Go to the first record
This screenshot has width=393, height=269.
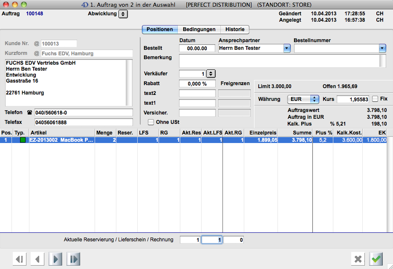coord(19,259)
